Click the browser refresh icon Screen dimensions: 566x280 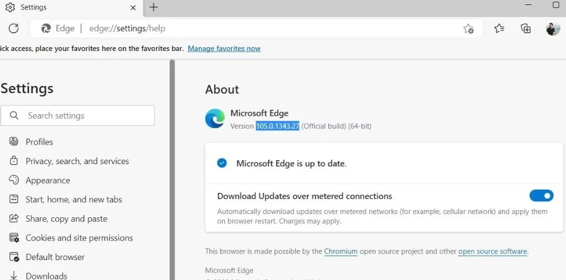click(13, 28)
